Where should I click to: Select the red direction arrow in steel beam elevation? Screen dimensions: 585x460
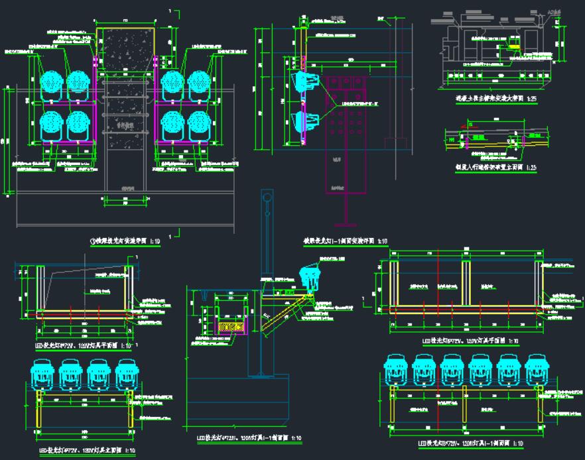click(470, 127)
